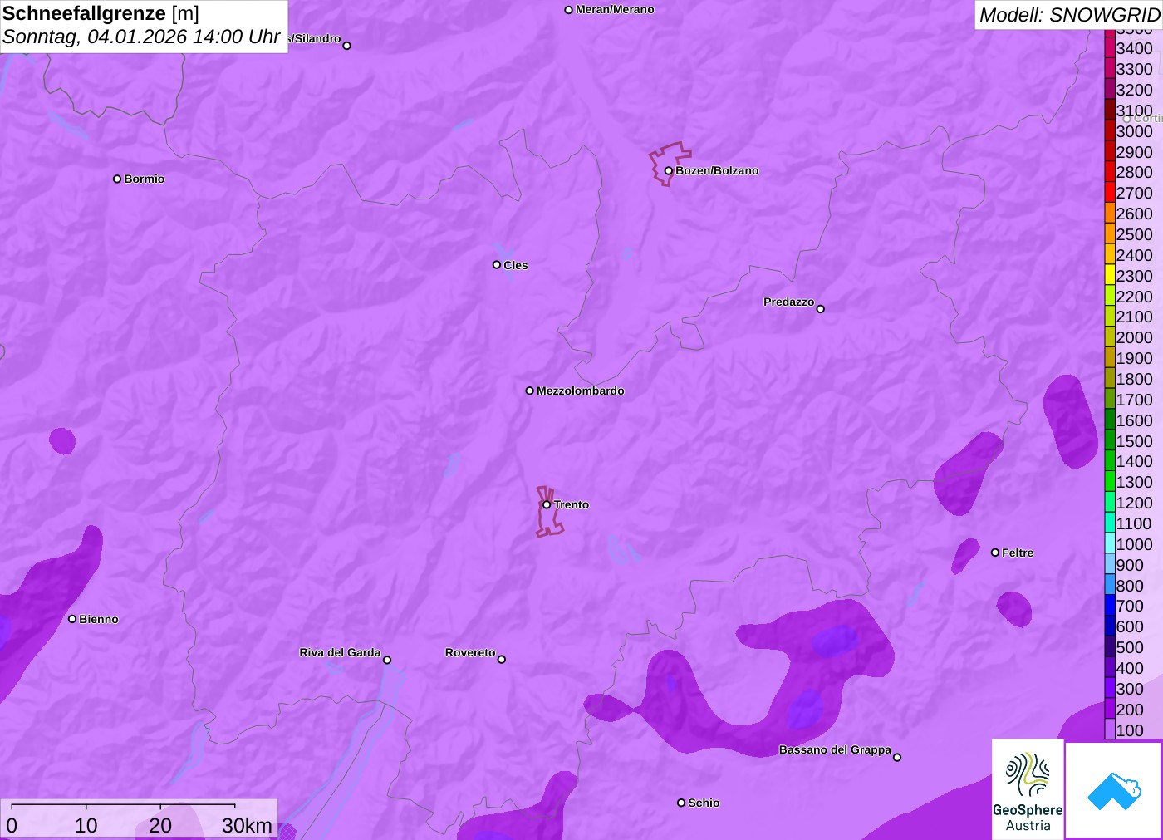Click the Bozen/Bolzano label text
This screenshot has height=840, width=1163.
(717, 171)
